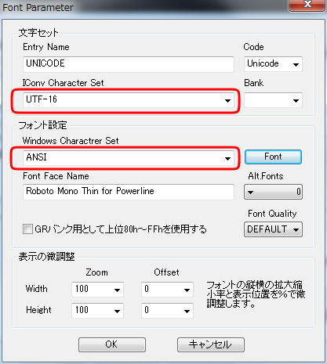The image size is (327, 364).
Task: Click the IConv Character Set label
Action: pyautogui.click(x=63, y=83)
